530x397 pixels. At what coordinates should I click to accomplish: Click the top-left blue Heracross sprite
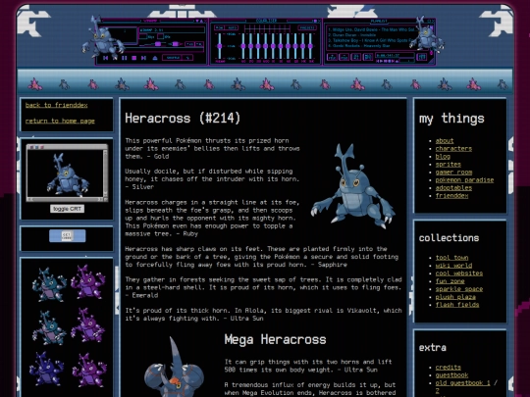(49, 284)
